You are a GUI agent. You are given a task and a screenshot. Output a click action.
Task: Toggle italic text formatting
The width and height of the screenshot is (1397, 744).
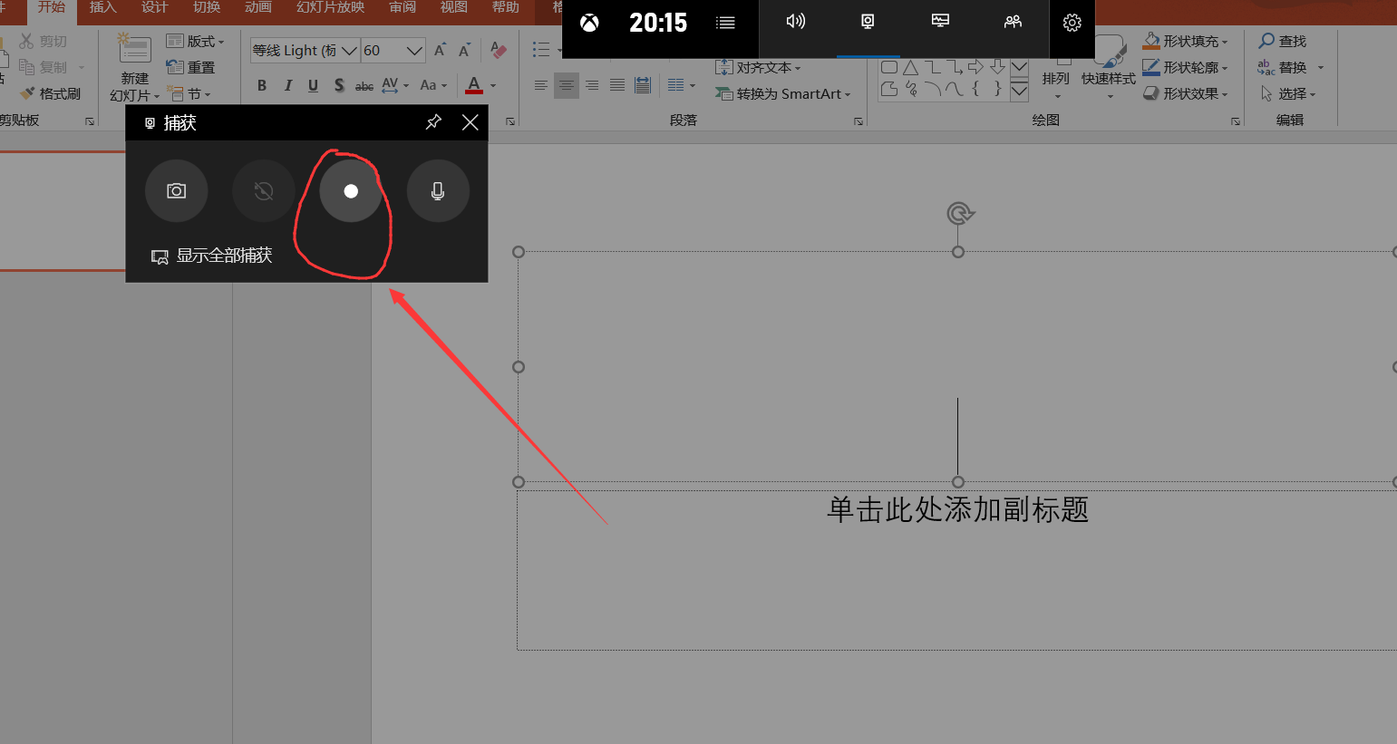point(287,85)
